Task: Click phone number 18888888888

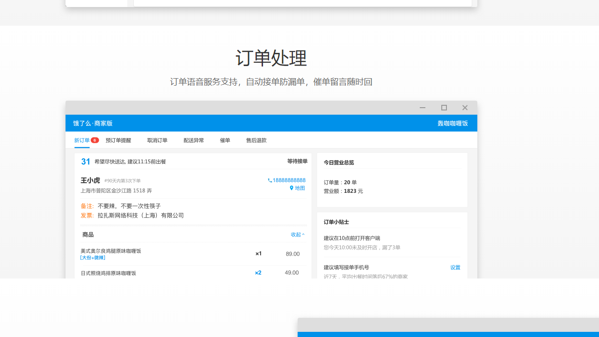Action: (x=289, y=180)
